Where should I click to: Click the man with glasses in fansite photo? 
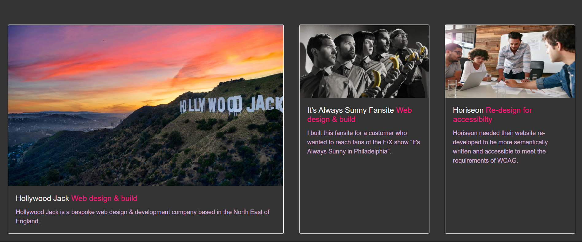[x=399, y=38]
